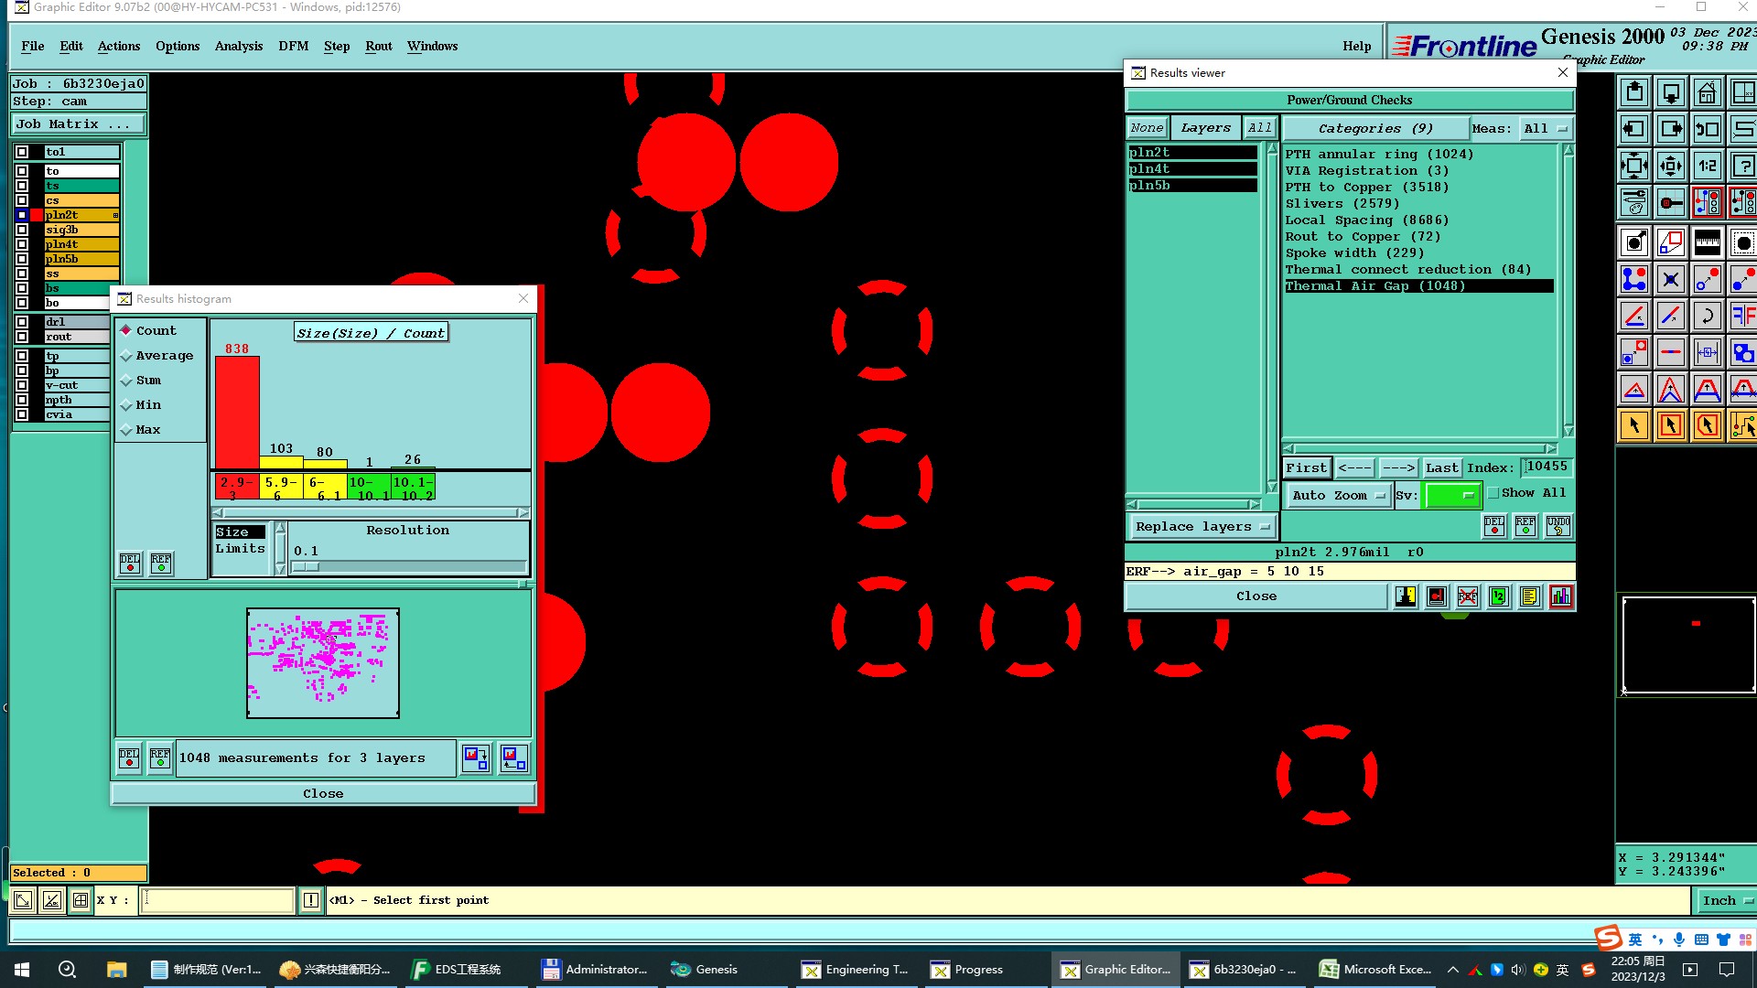The width and height of the screenshot is (1757, 988).
Task: Click the UNDO icon in Results viewer
Action: (x=1558, y=526)
